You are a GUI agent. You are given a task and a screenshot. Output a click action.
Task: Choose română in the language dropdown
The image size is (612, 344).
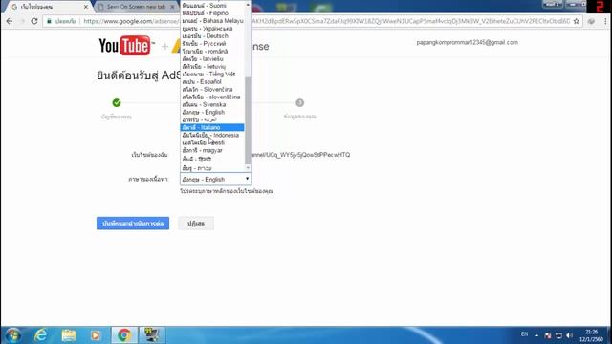212,51
